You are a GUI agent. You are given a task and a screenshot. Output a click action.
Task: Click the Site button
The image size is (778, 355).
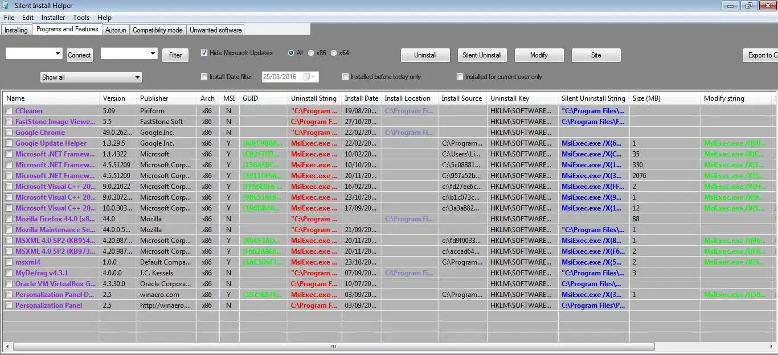point(596,55)
